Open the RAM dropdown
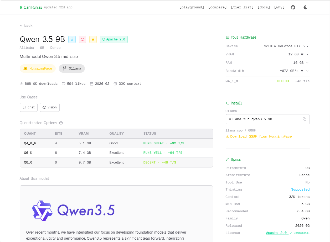The width and height of the screenshot is (330, 242). 301,63
